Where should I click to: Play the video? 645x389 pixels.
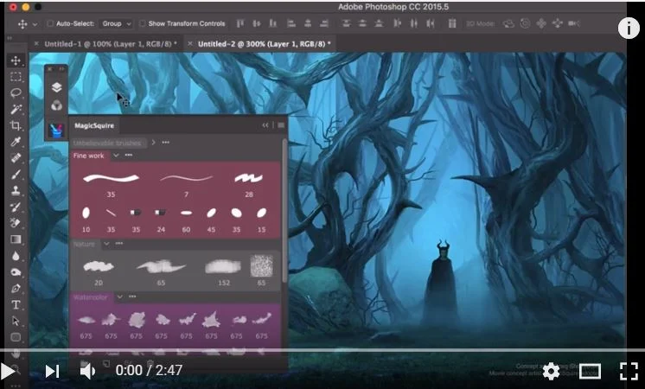pyautogui.click(x=8, y=372)
